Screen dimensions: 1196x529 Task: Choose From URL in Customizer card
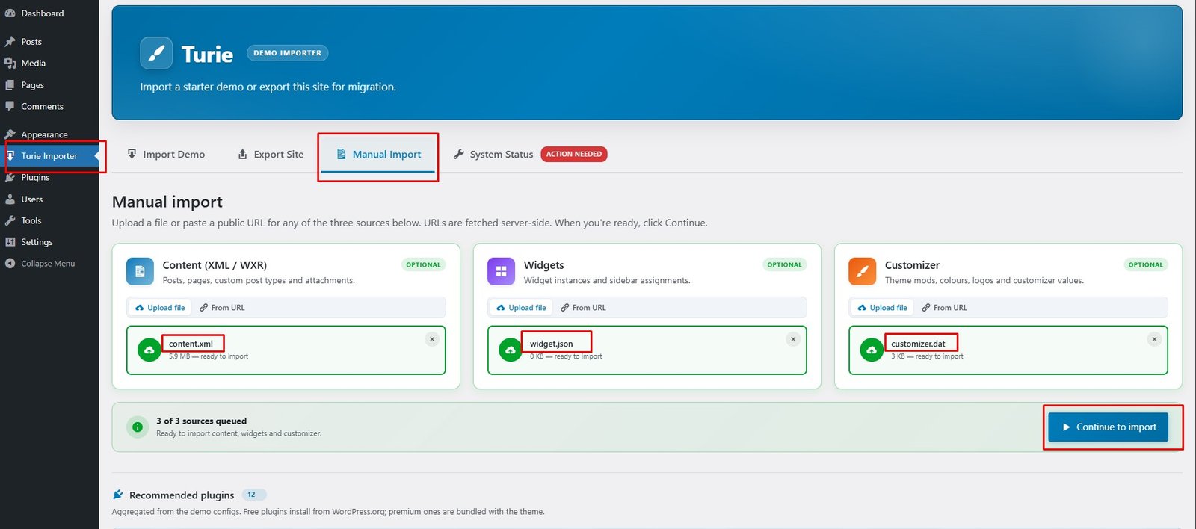coord(944,308)
